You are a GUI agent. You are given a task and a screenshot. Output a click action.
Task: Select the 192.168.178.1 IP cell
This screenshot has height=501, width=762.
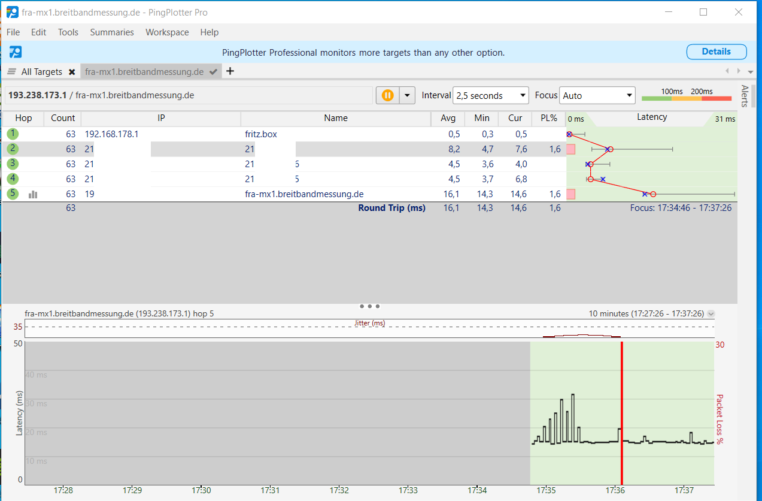tap(112, 134)
